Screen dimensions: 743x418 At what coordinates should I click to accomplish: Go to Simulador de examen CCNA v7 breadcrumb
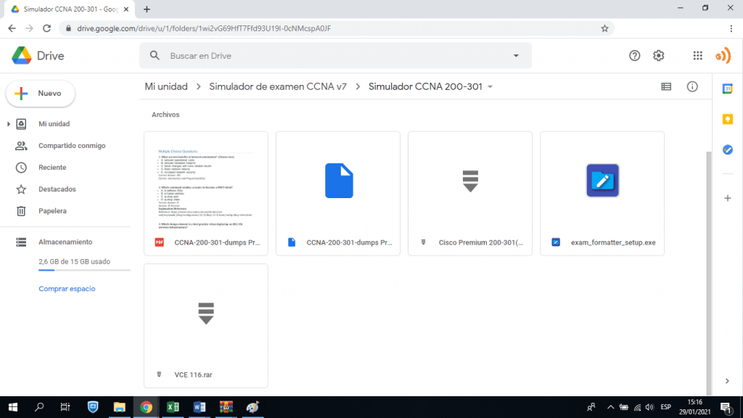point(278,87)
